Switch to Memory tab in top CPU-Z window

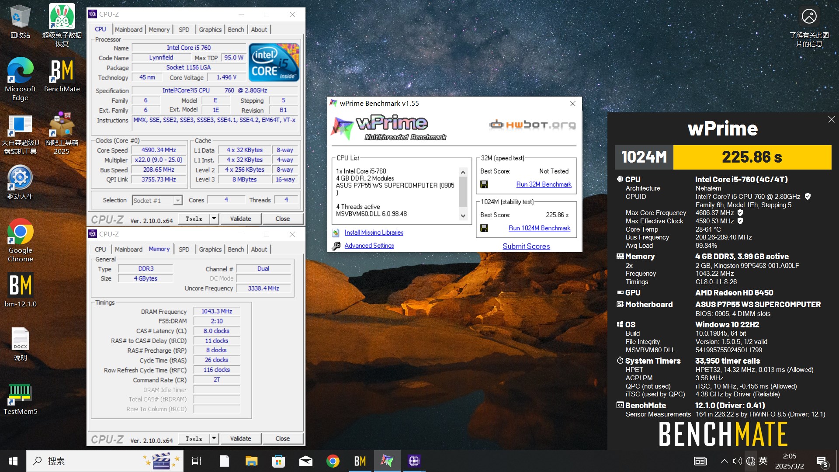click(159, 30)
